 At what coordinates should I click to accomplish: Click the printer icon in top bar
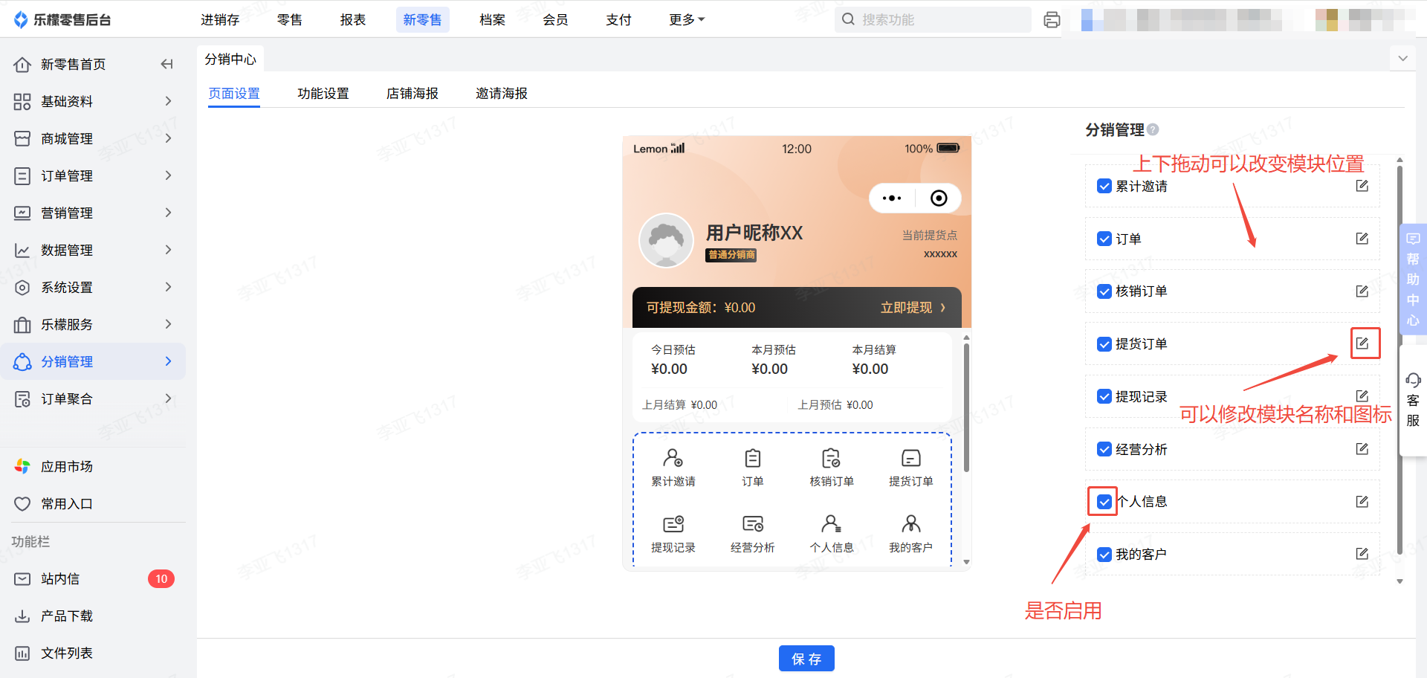pyautogui.click(x=1052, y=20)
